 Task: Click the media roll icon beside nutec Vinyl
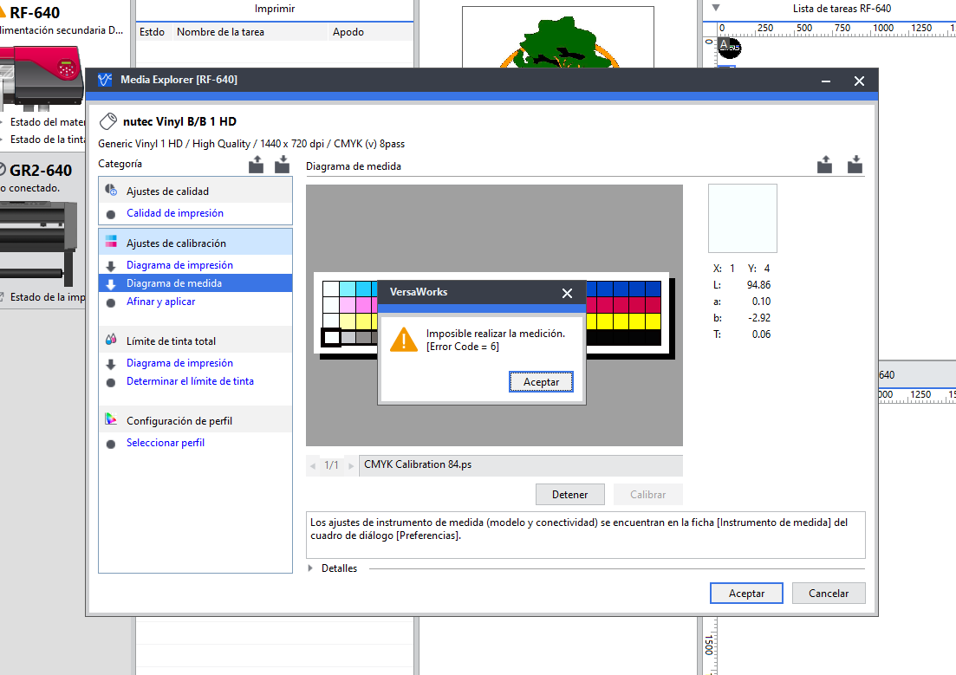coord(108,121)
